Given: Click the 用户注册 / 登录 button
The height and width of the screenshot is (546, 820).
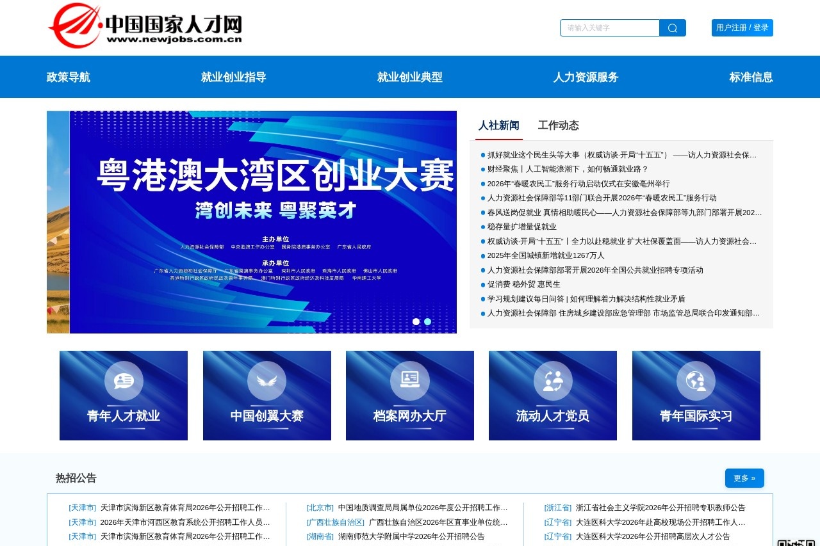Looking at the screenshot, I should (x=742, y=28).
